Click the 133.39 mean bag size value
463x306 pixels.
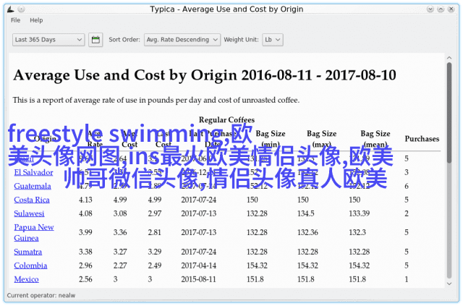point(359,213)
